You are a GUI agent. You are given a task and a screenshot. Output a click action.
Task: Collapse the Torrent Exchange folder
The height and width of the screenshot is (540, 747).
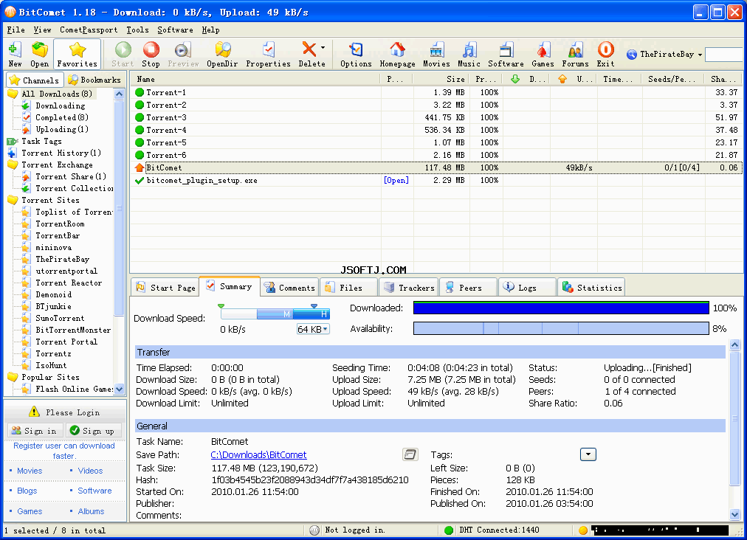(13, 165)
